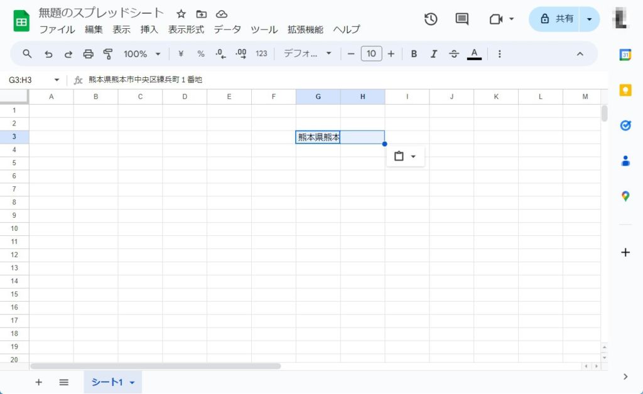Open the font family dropdown
This screenshot has height=394, width=643.
click(x=307, y=54)
